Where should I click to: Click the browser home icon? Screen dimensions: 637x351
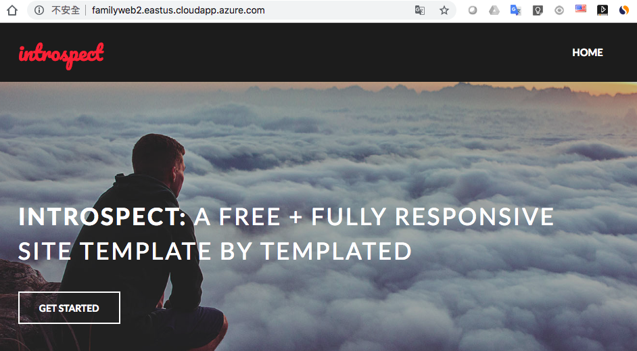pos(12,10)
